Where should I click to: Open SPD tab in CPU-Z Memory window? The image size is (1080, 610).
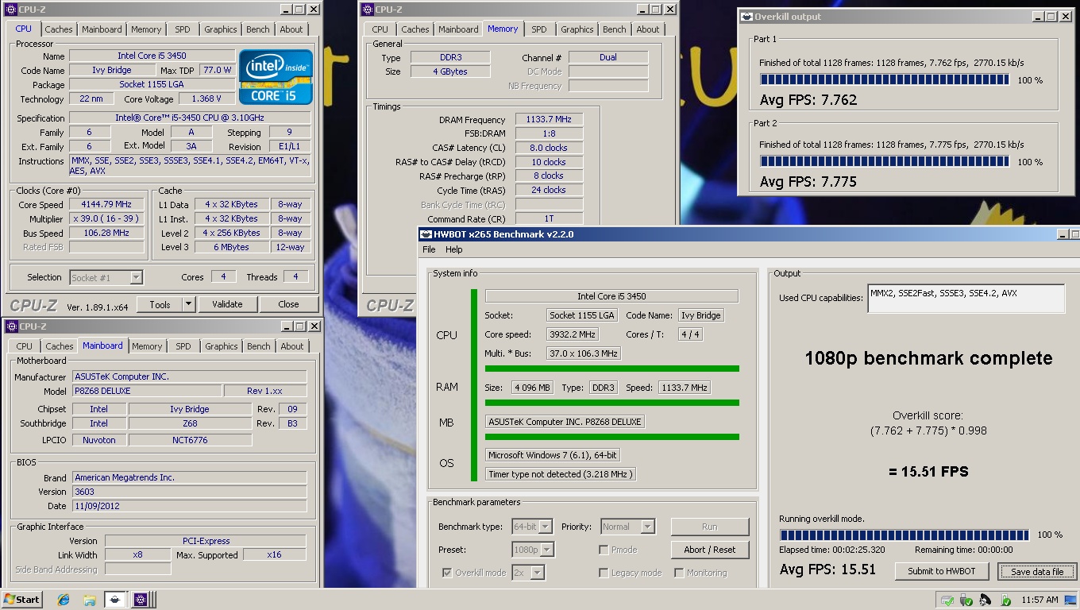click(x=539, y=29)
